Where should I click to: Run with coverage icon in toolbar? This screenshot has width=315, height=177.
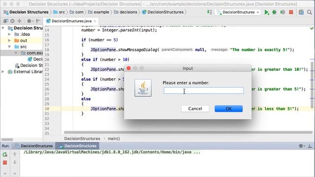click(x=283, y=12)
